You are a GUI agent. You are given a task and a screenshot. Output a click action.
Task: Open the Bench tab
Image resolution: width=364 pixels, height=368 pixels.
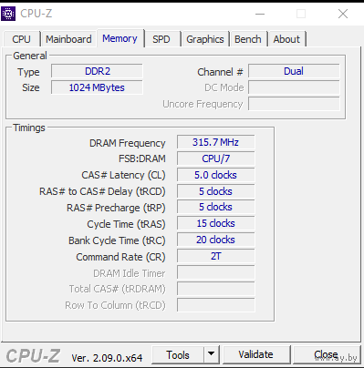tap(248, 39)
